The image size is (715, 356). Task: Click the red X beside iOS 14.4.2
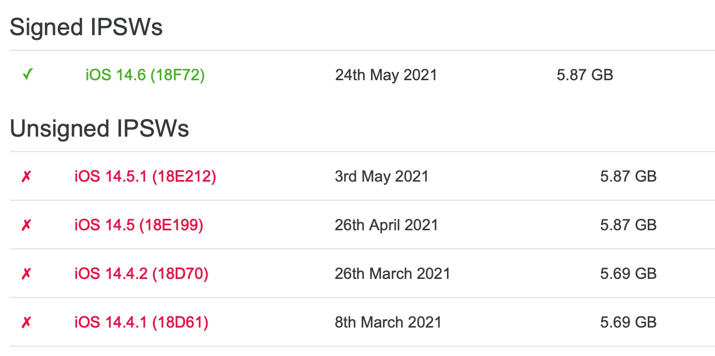pos(26,274)
